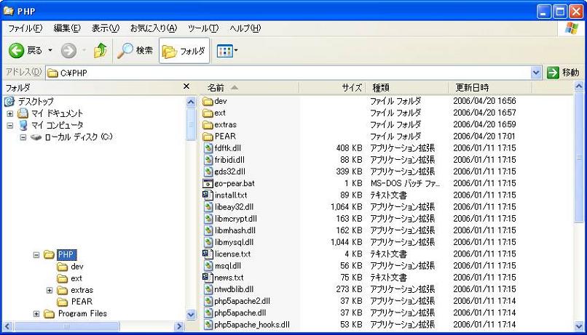This screenshot has height=335, width=587.
Task: Expand the Program Files tree node
Action: click(36, 314)
